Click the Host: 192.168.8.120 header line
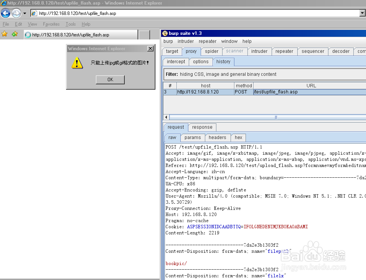The height and width of the screenshot is (280, 366). click(x=191, y=214)
